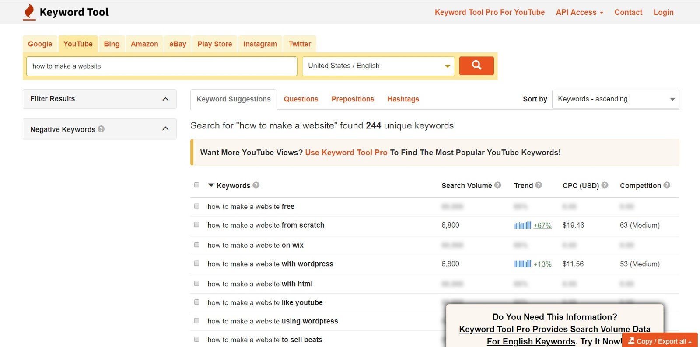Click help icon beside Trend header
Image resolution: width=700 pixels, height=347 pixels.
tap(539, 185)
